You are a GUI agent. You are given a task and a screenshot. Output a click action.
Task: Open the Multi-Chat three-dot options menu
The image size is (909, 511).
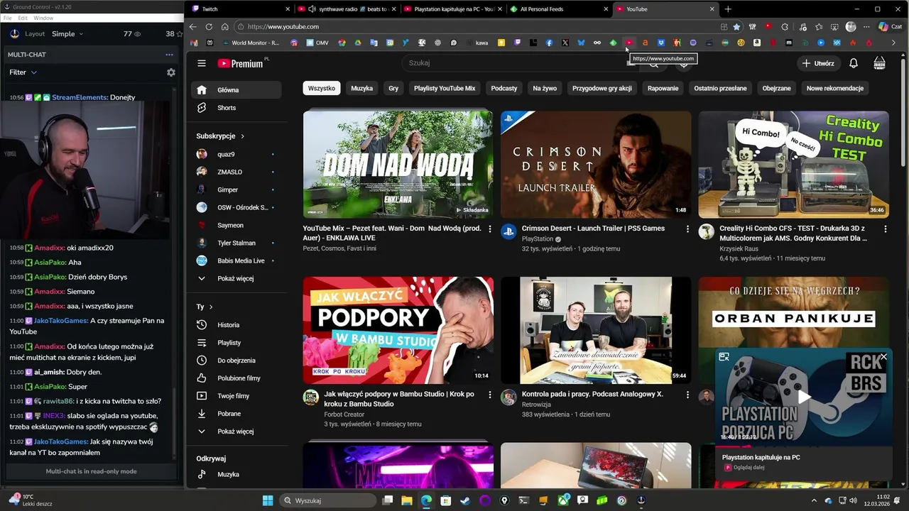click(169, 55)
